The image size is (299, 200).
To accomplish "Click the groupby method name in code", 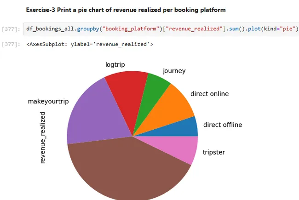I will [x=88, y=29].
